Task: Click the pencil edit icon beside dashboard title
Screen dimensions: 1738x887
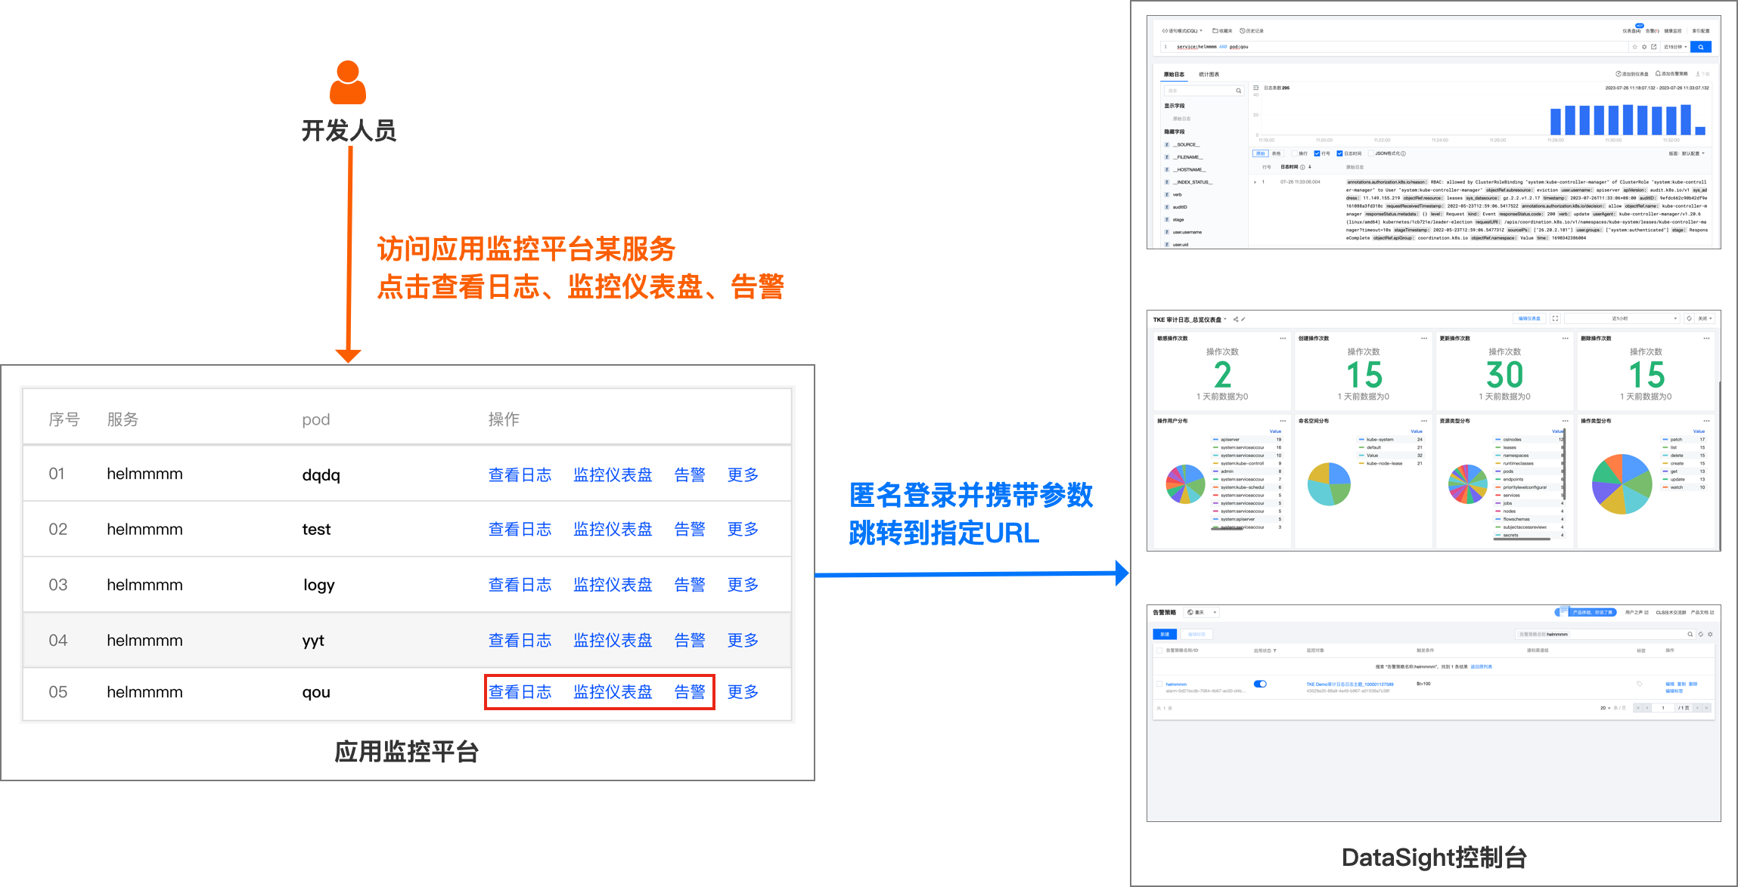Action: point(1243,320)
